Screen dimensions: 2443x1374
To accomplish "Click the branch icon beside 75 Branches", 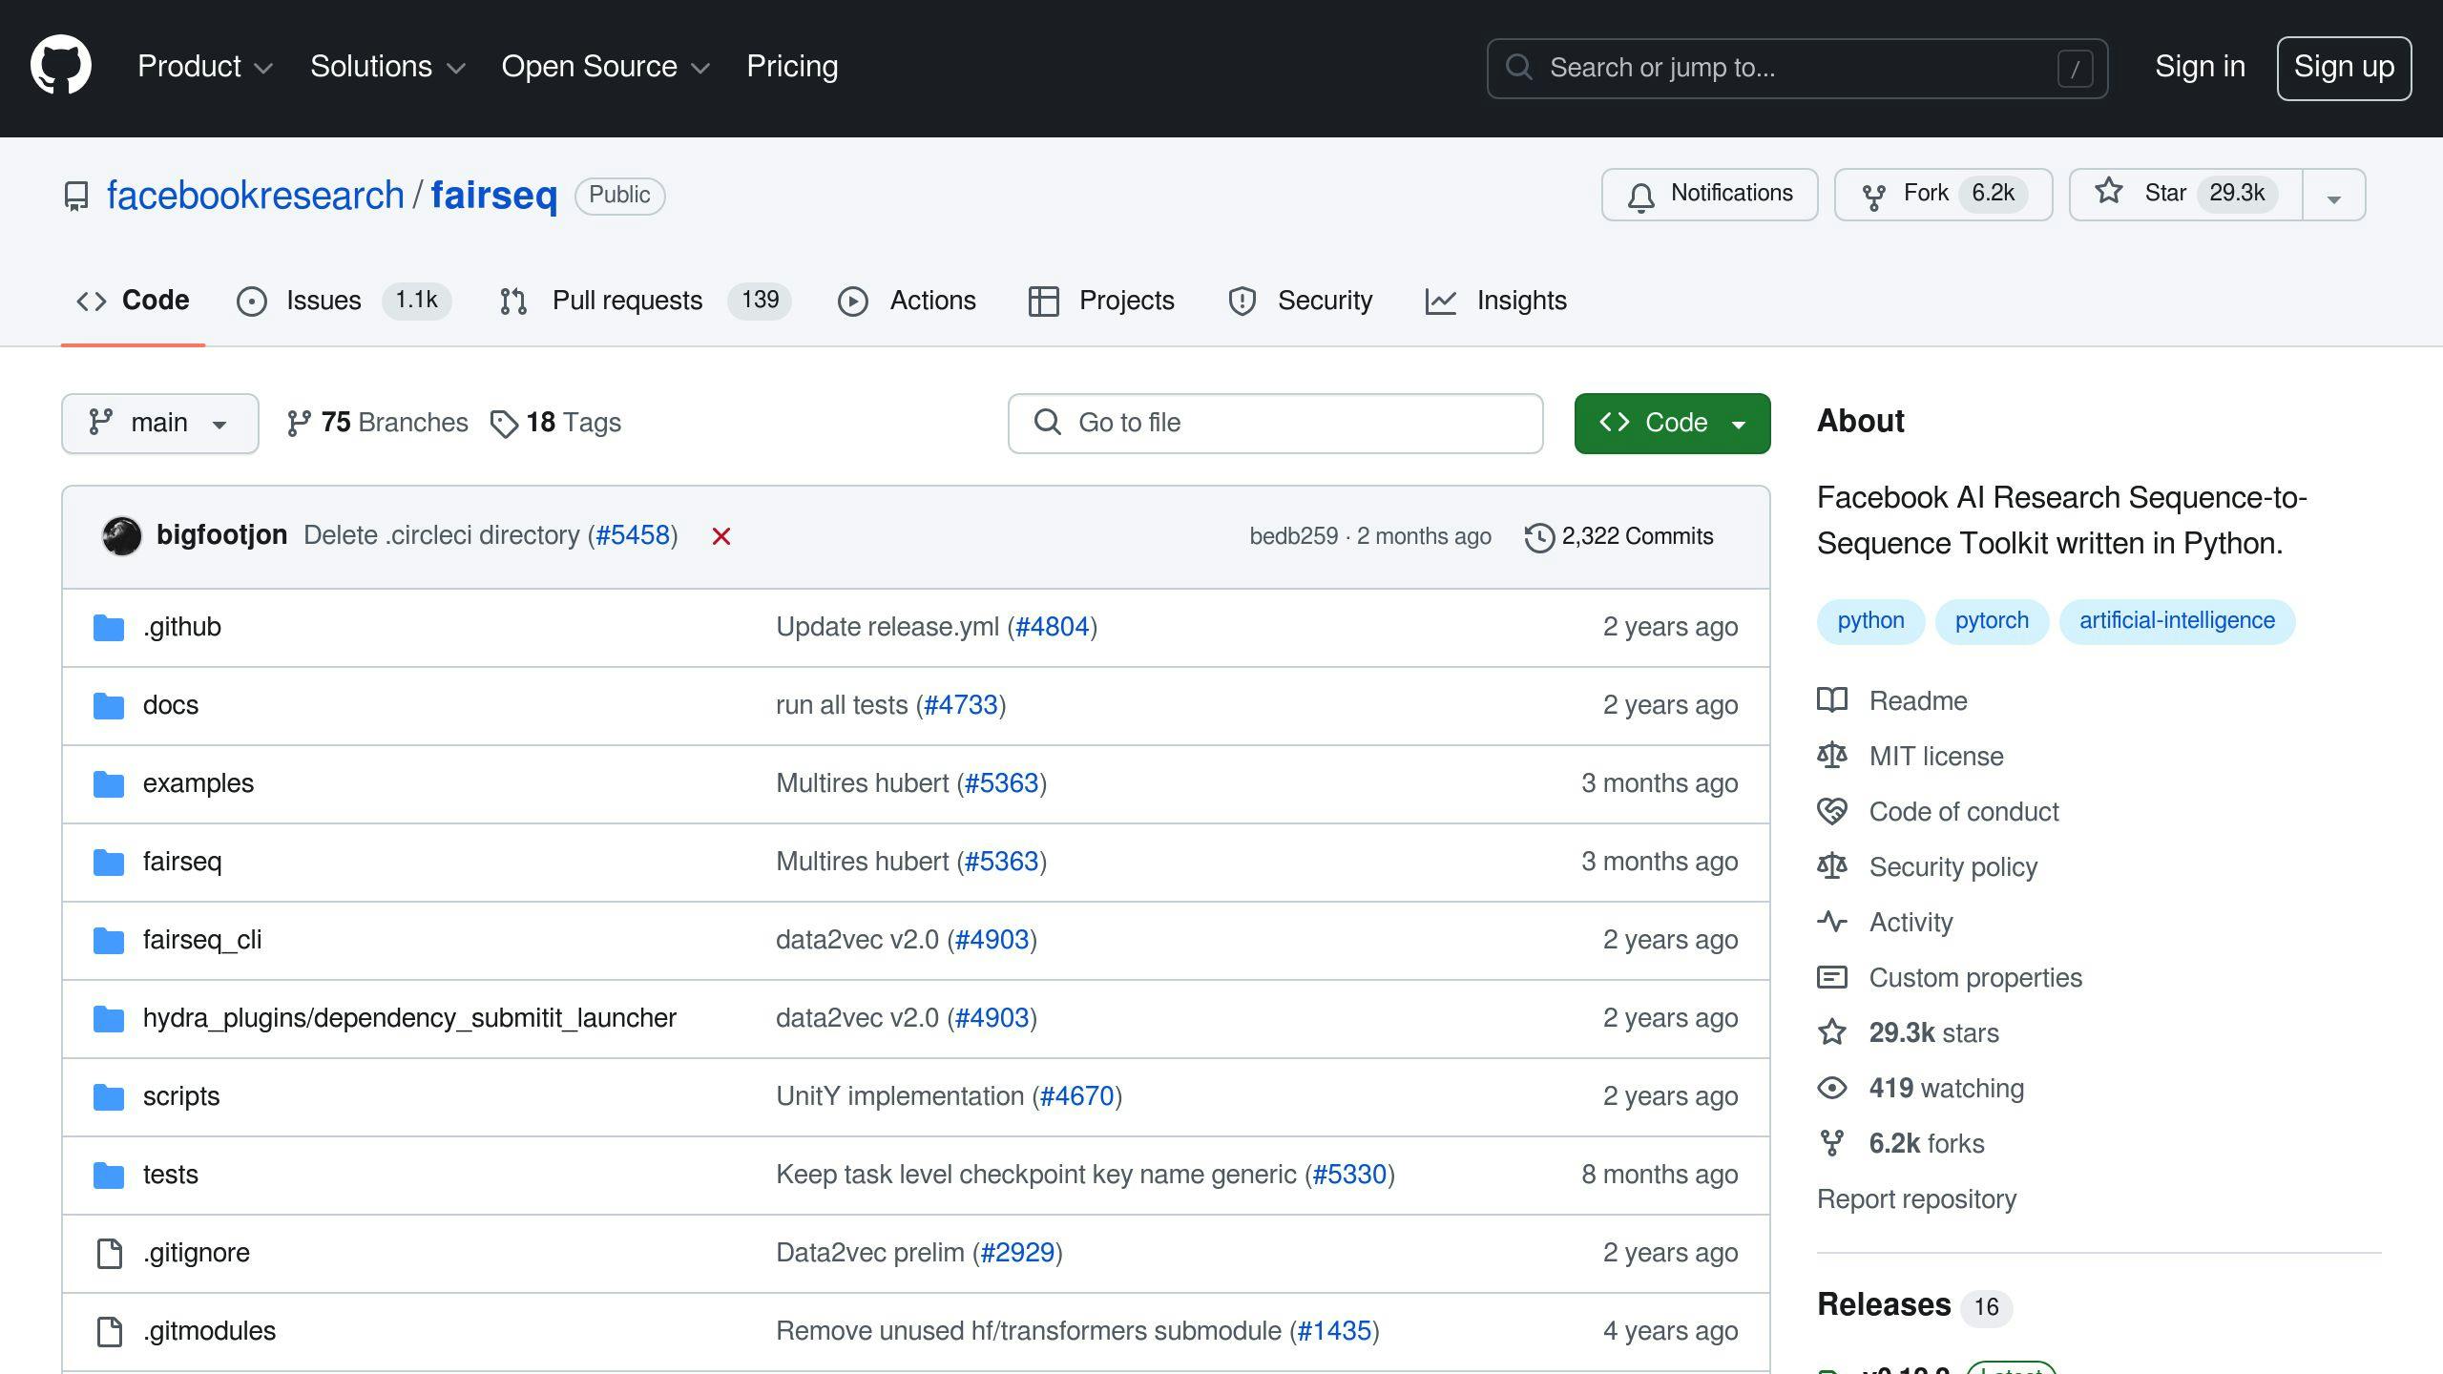I will click(x=299, y=424).
